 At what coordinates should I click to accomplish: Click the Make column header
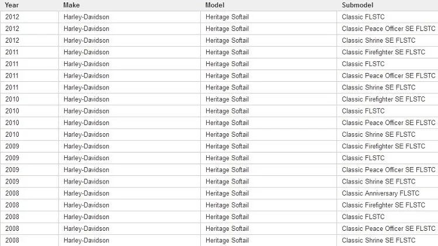(x=72, y=5)
